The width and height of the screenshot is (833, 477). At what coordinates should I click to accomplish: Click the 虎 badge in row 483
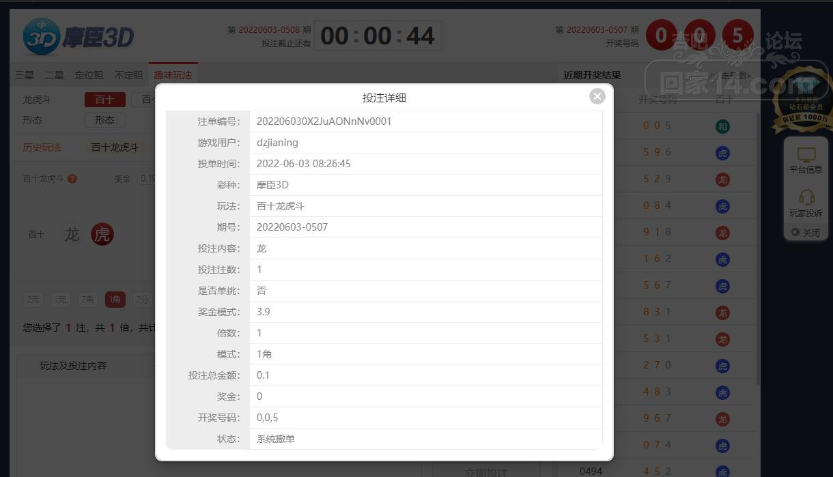tap(722, 392)
